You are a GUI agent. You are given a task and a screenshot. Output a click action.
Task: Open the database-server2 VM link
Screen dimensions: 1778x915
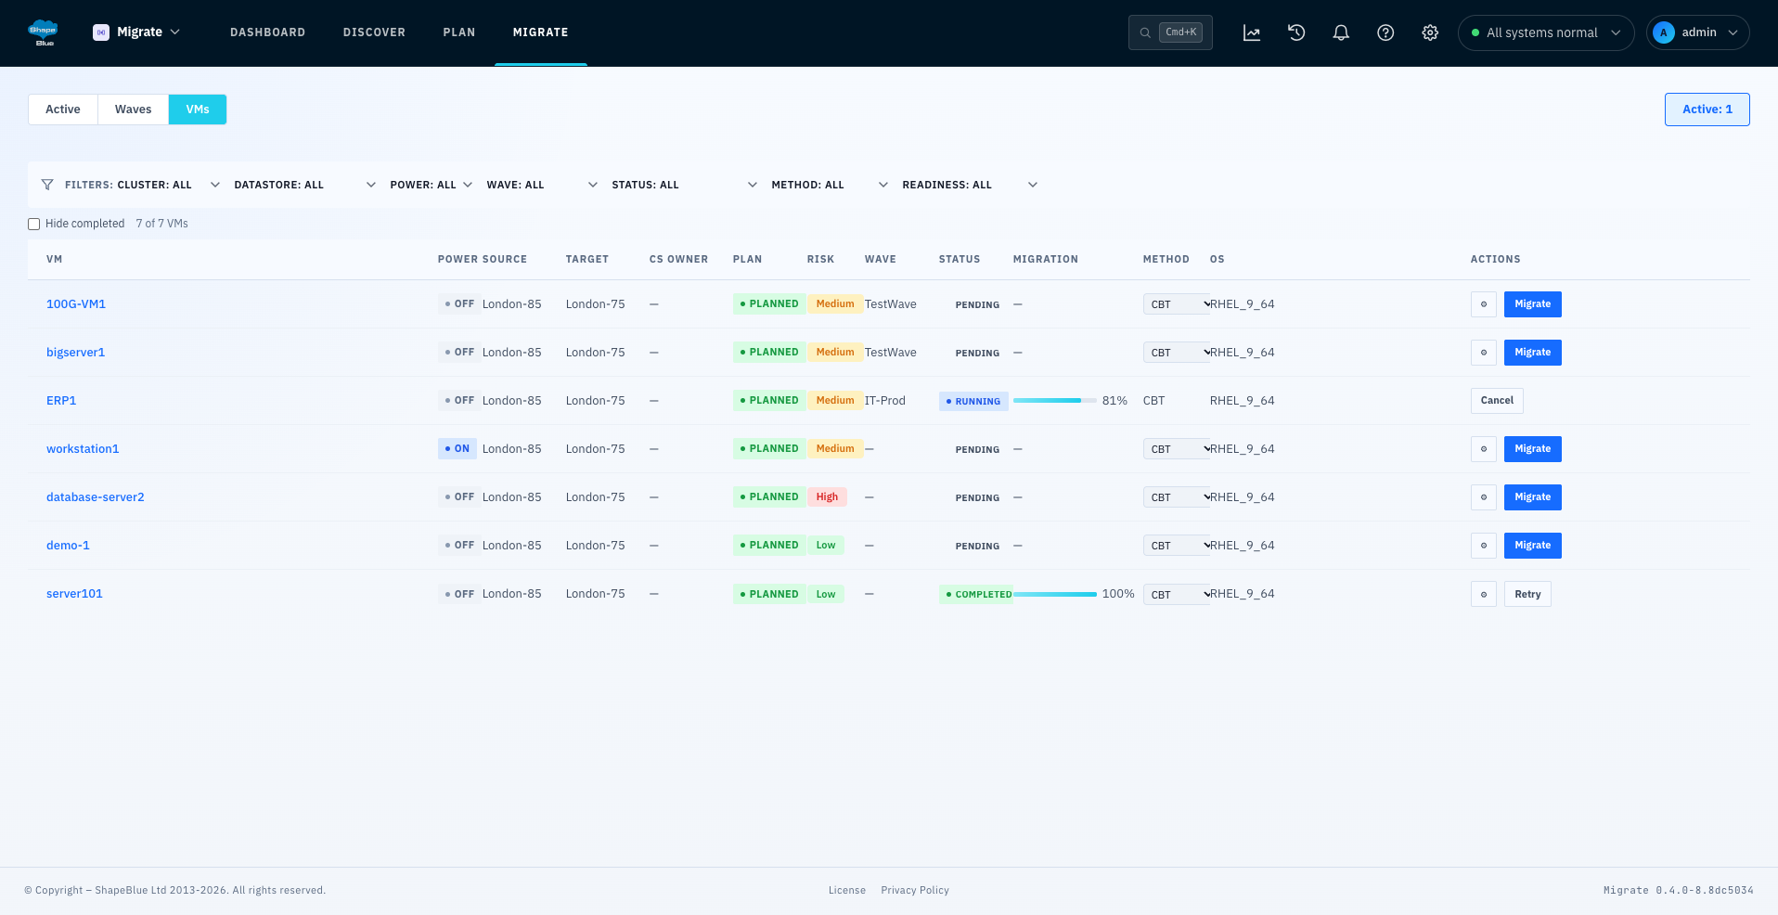[96, 497]
